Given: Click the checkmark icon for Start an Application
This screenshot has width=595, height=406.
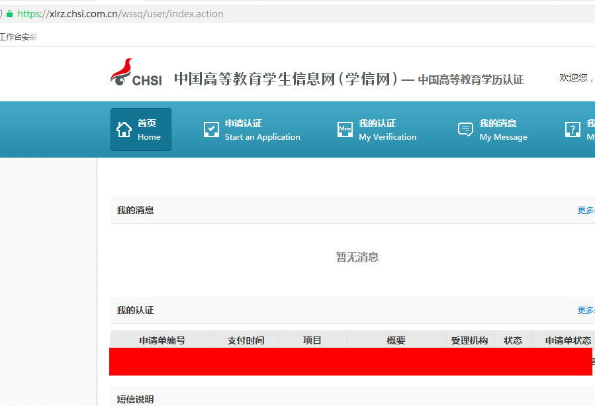Looking at the screenshot, I should click(211, 130).
